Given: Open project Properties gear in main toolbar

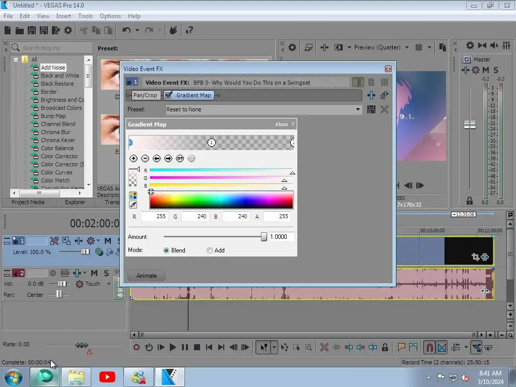Looking at the screenshot, I should pyautogui.click(x=68, y=31).
